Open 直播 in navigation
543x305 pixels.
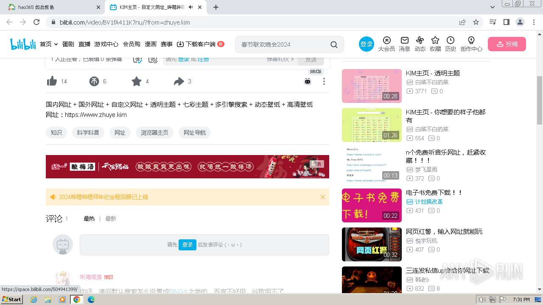click(x=84, y=44)
